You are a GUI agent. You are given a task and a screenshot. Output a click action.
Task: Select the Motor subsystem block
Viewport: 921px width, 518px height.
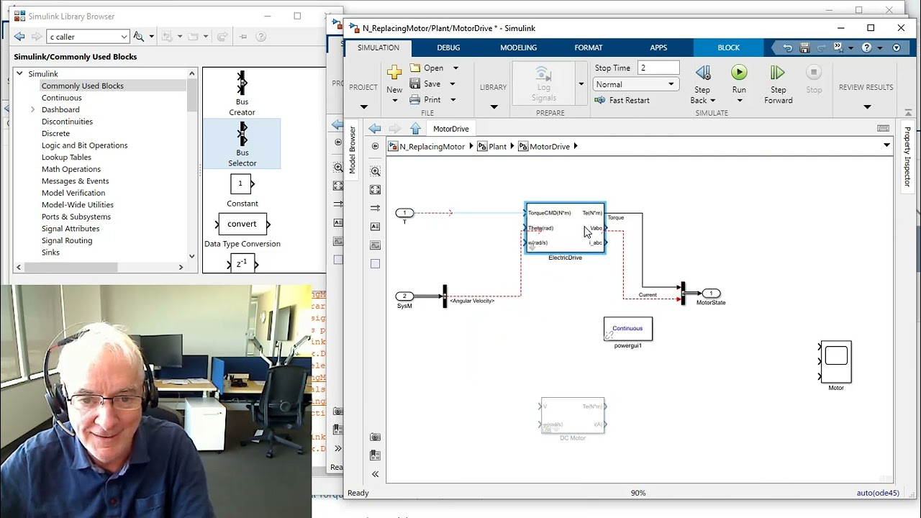coord(836,362)
